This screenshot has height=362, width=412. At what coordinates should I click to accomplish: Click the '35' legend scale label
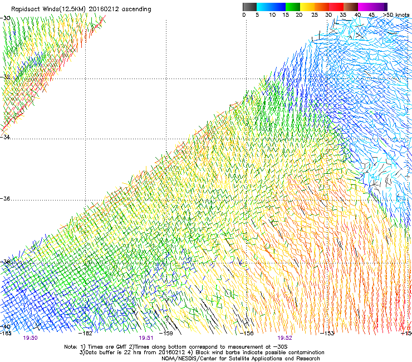click(343, 14)
